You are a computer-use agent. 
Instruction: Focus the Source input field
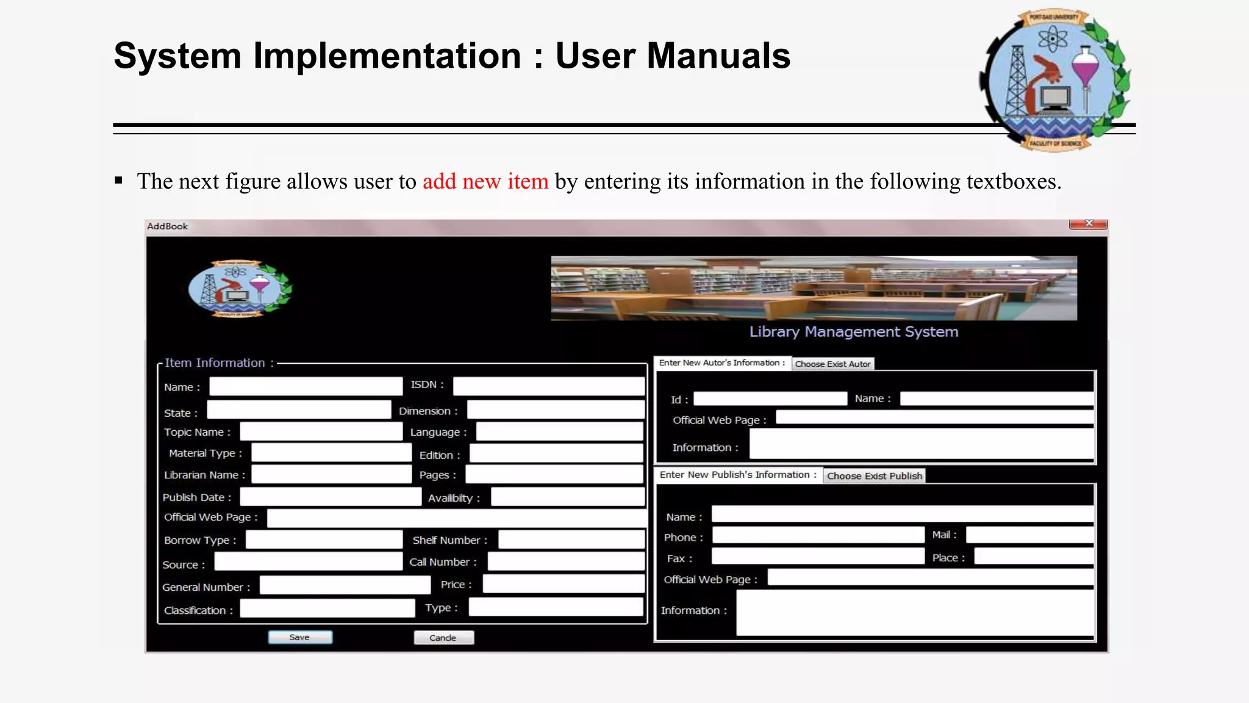click(x=309, y=561)
